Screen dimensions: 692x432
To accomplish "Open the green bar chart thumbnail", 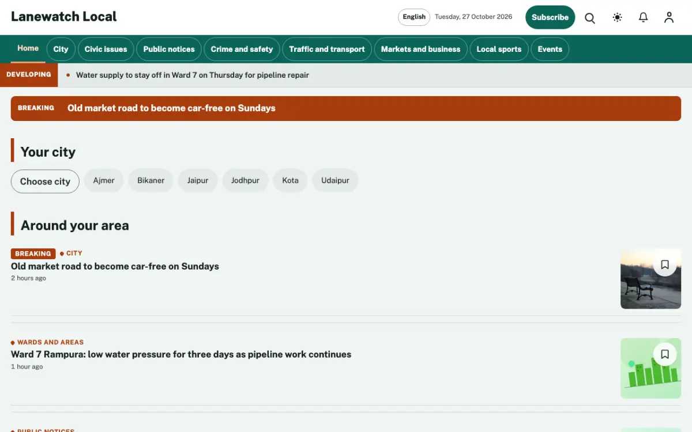I will click(x=650, y=368).
